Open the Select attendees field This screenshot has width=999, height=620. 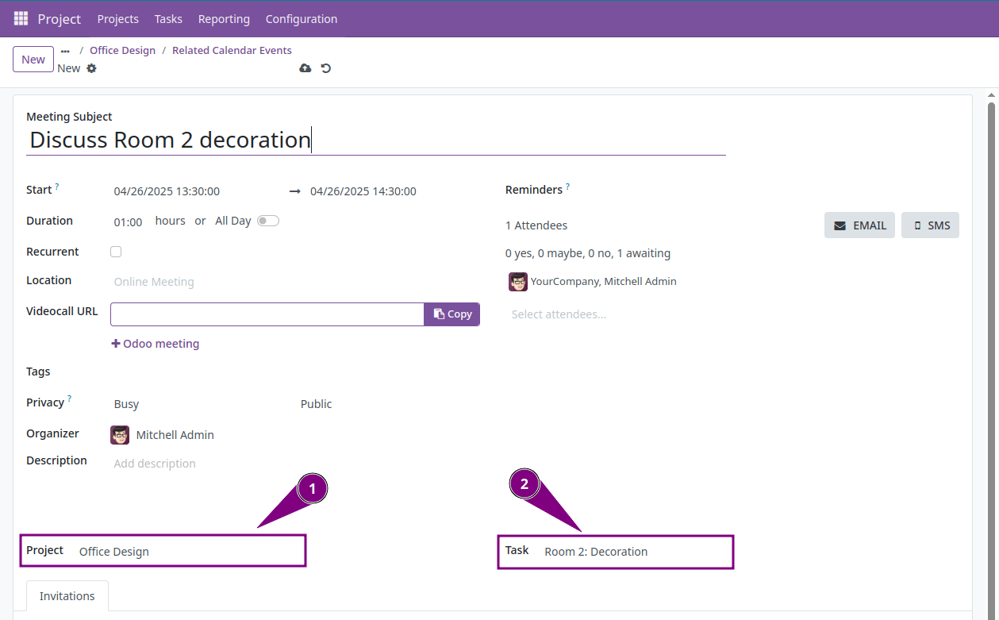(559, 314)
